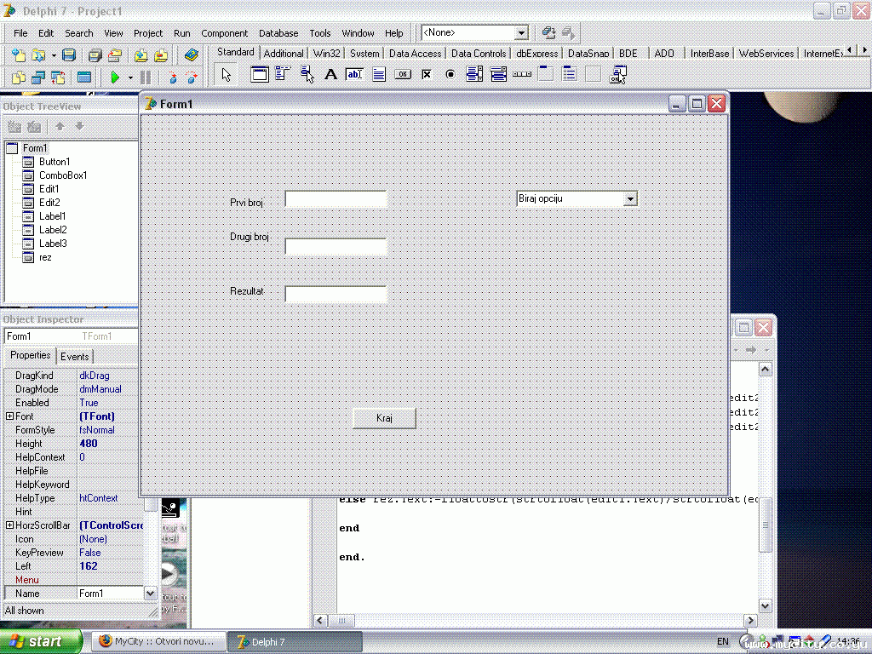
Task: Open the Help contents book icon
Action: pyautogui.click(x=192, y=55)
